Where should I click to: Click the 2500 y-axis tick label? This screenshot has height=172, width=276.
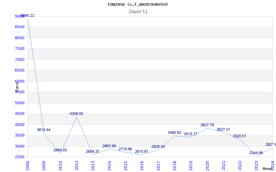pyautogui.click(x=20, y=157)
